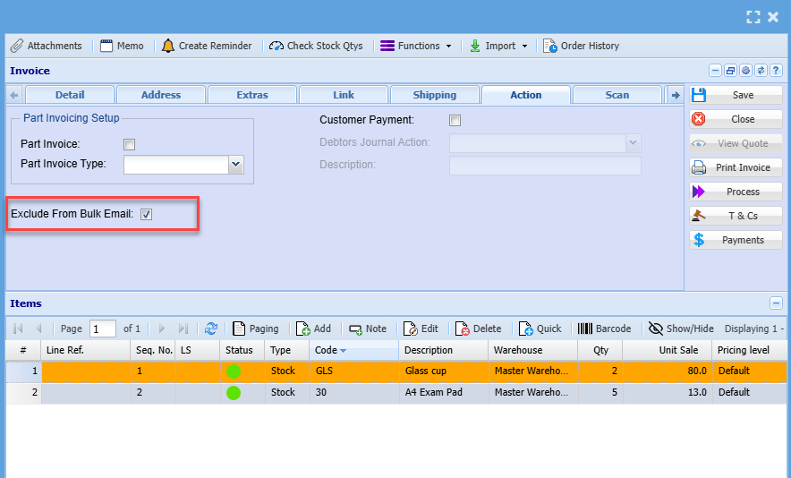Open Barcode entry in Items toolbar
This screenshot has width=791, height=478.
click(604, 329)
